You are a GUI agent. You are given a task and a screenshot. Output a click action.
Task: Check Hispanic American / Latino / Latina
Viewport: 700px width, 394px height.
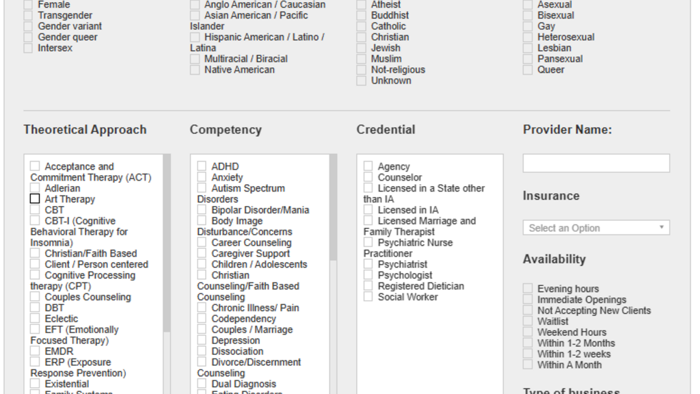click(x=195, y=37)
